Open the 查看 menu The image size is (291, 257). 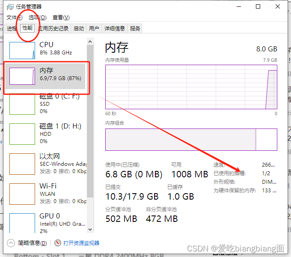tap(61, 18)
